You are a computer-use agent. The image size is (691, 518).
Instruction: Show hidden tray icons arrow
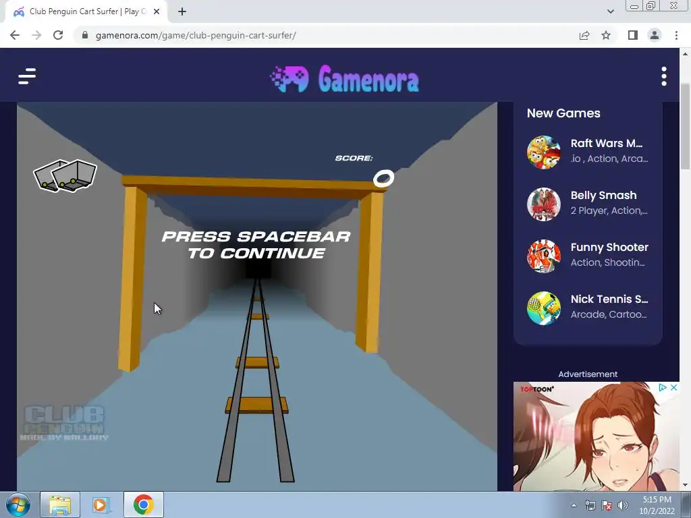point(574,505)
